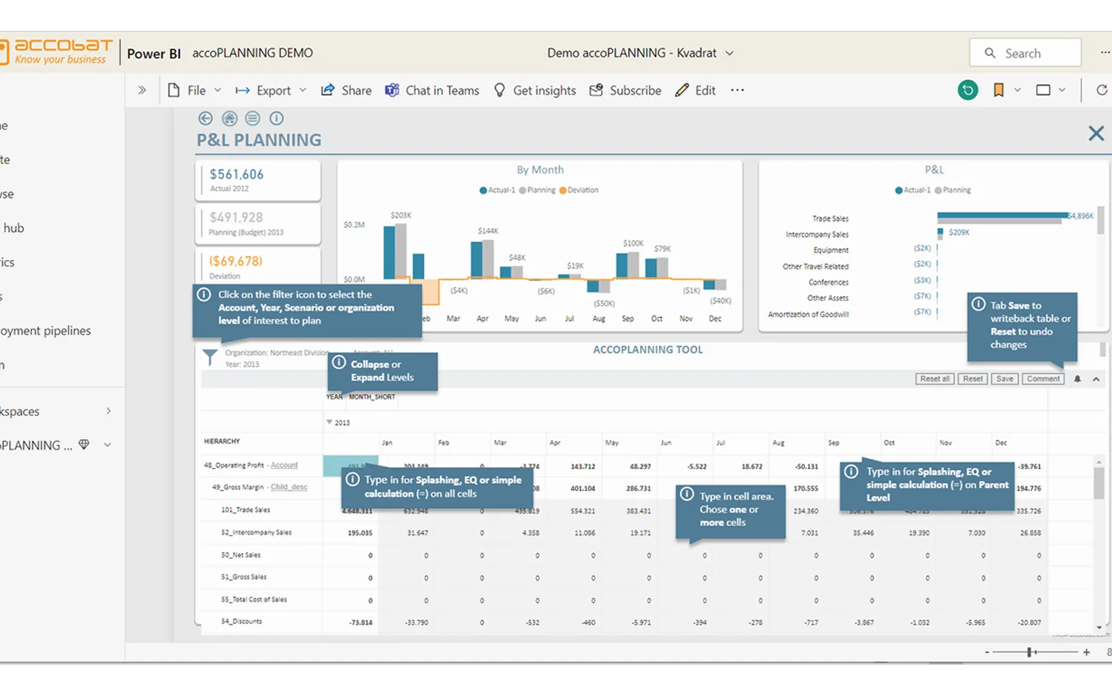Open the View dropdown arrow

click(1062, 90)
